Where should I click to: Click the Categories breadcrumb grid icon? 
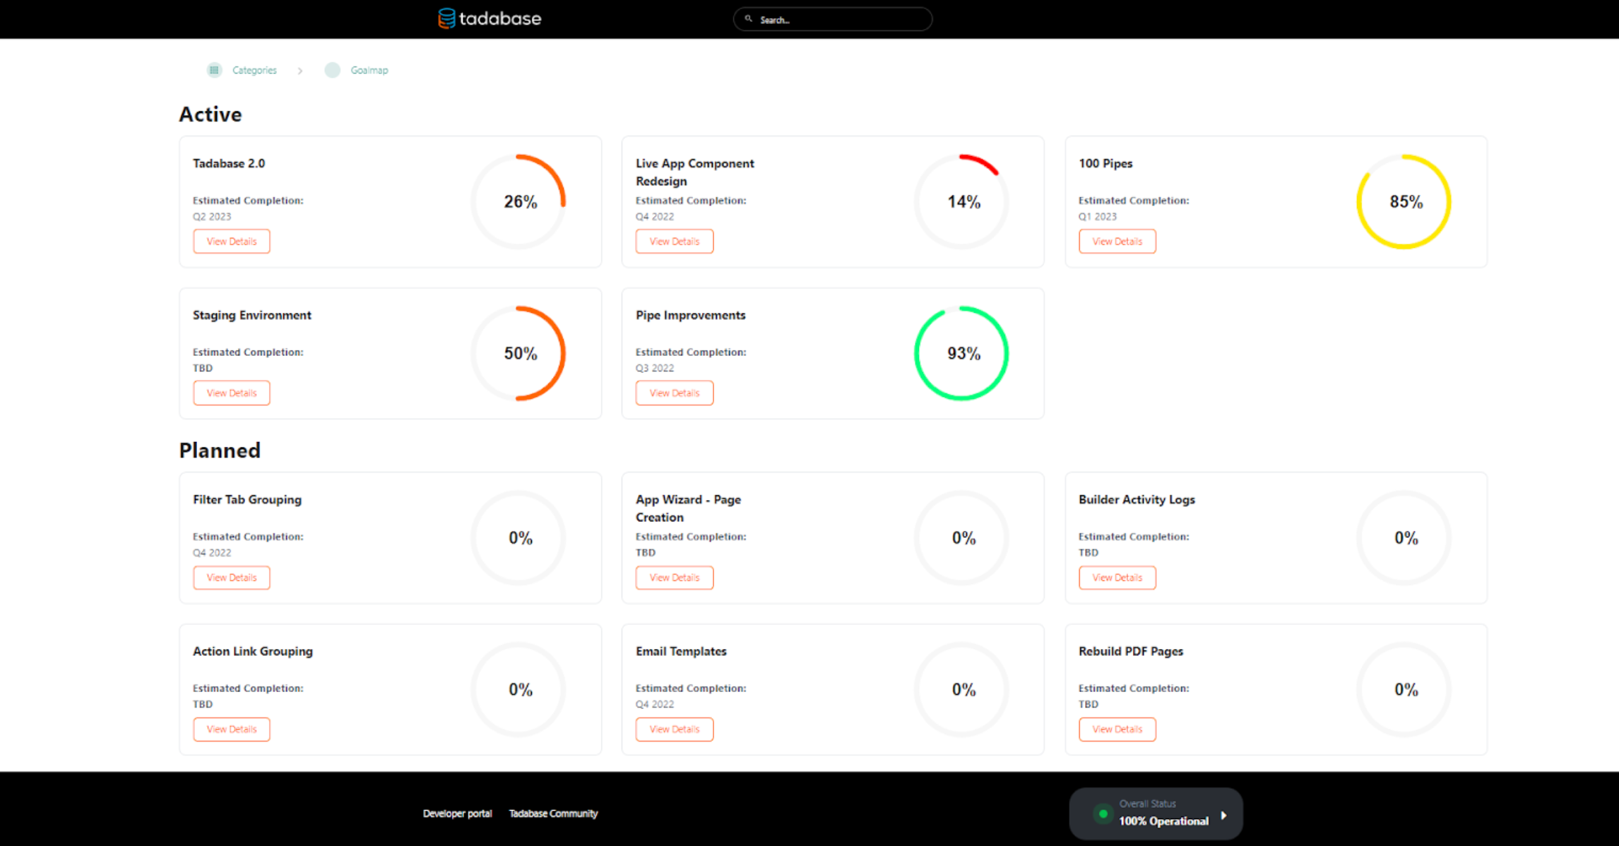pyautogui.click(x=214, y=70)
